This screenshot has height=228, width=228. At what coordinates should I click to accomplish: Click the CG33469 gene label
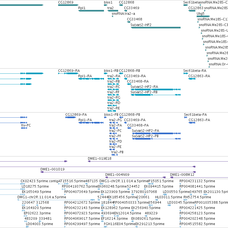coord(132,8)
